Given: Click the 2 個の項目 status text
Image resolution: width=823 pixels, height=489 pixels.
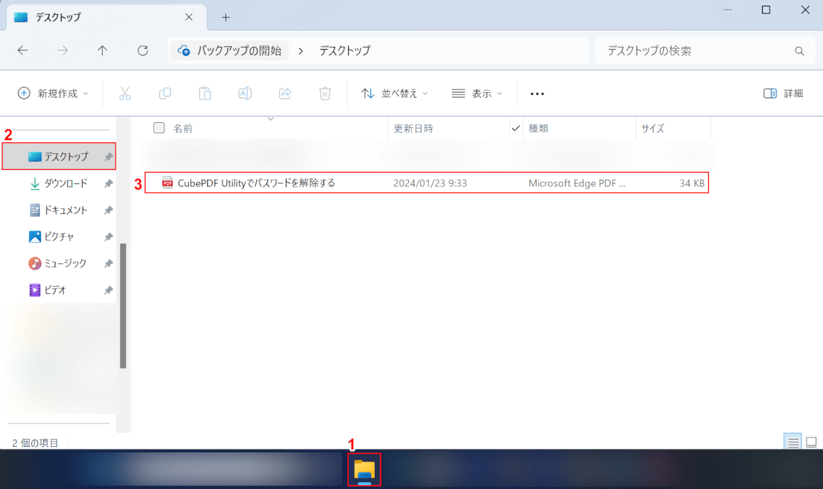Looking at the screenshot, I should [x=35, y=443].
